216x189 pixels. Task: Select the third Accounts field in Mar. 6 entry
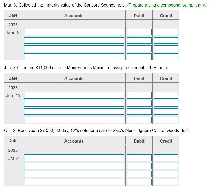[74, 48]
